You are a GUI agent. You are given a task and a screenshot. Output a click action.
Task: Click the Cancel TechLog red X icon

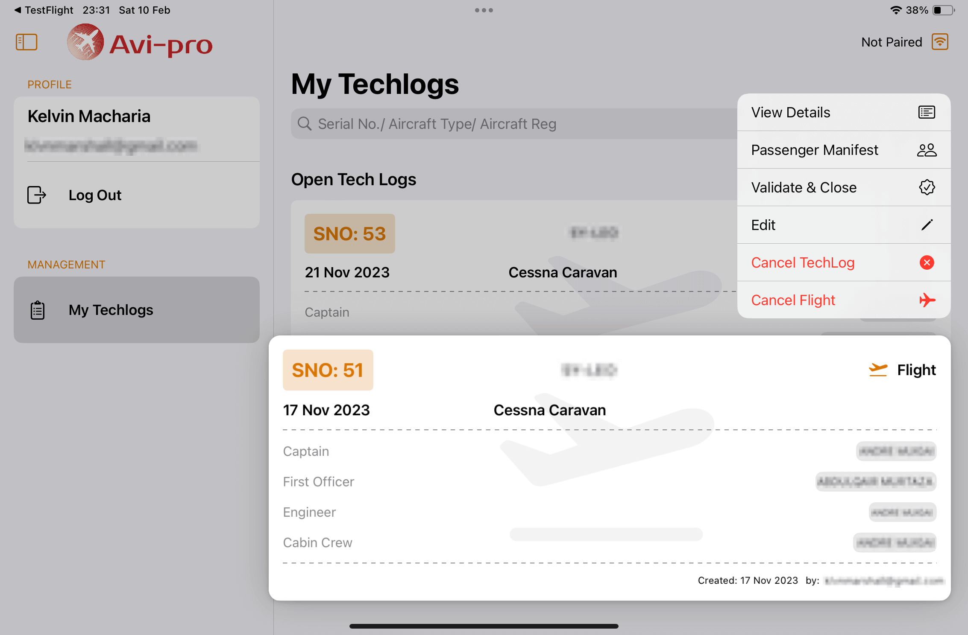coord(927,262)
